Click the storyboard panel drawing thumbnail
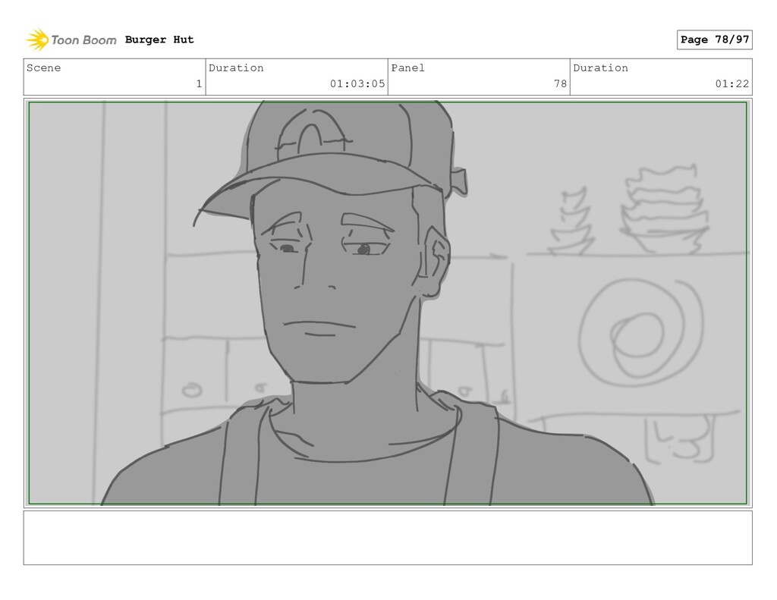 [x=388, y=303]
